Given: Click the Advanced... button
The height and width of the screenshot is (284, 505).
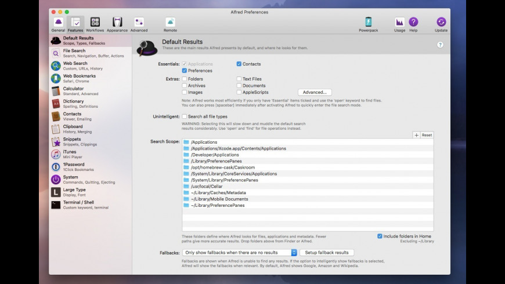Looking at the screenshot, I should (x=315, y=92).
